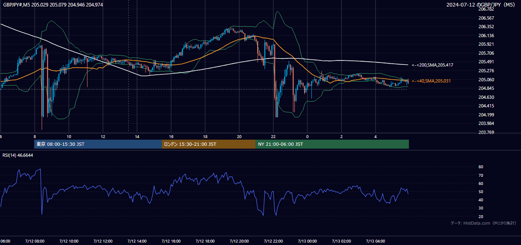Click the 7/13 04:00 time label
This screenshot has width=521, height=245.
click(x=376, y=241)
